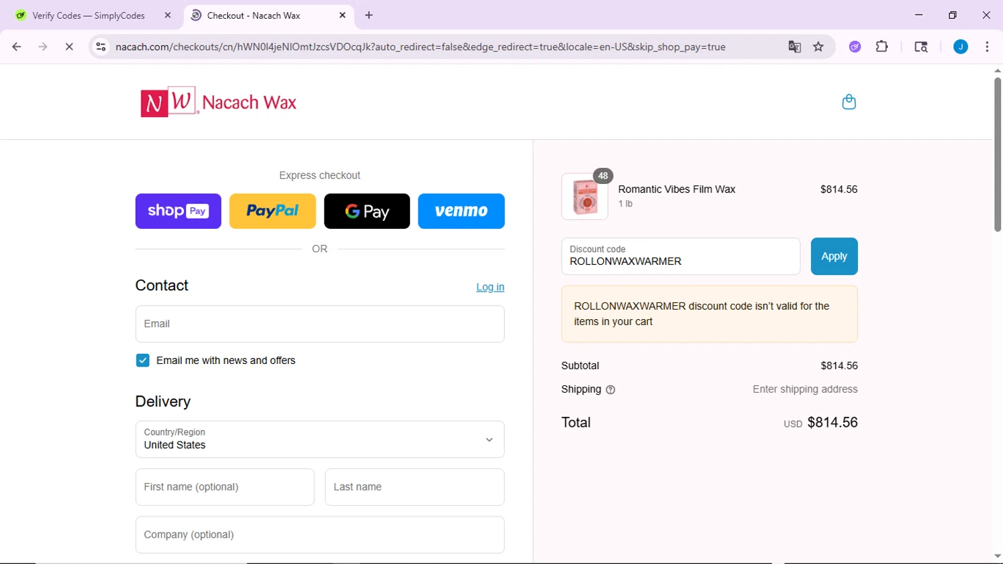Select the Checkout - Nacach Wax tab
This screenshot has width=1003, height=564.
click(253, 15)
